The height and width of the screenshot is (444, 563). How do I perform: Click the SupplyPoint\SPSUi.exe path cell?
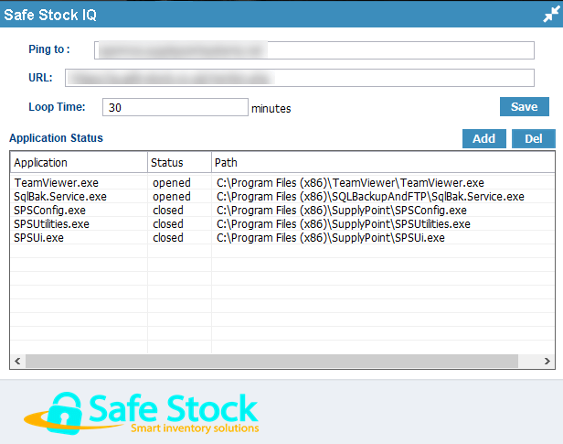331,238
